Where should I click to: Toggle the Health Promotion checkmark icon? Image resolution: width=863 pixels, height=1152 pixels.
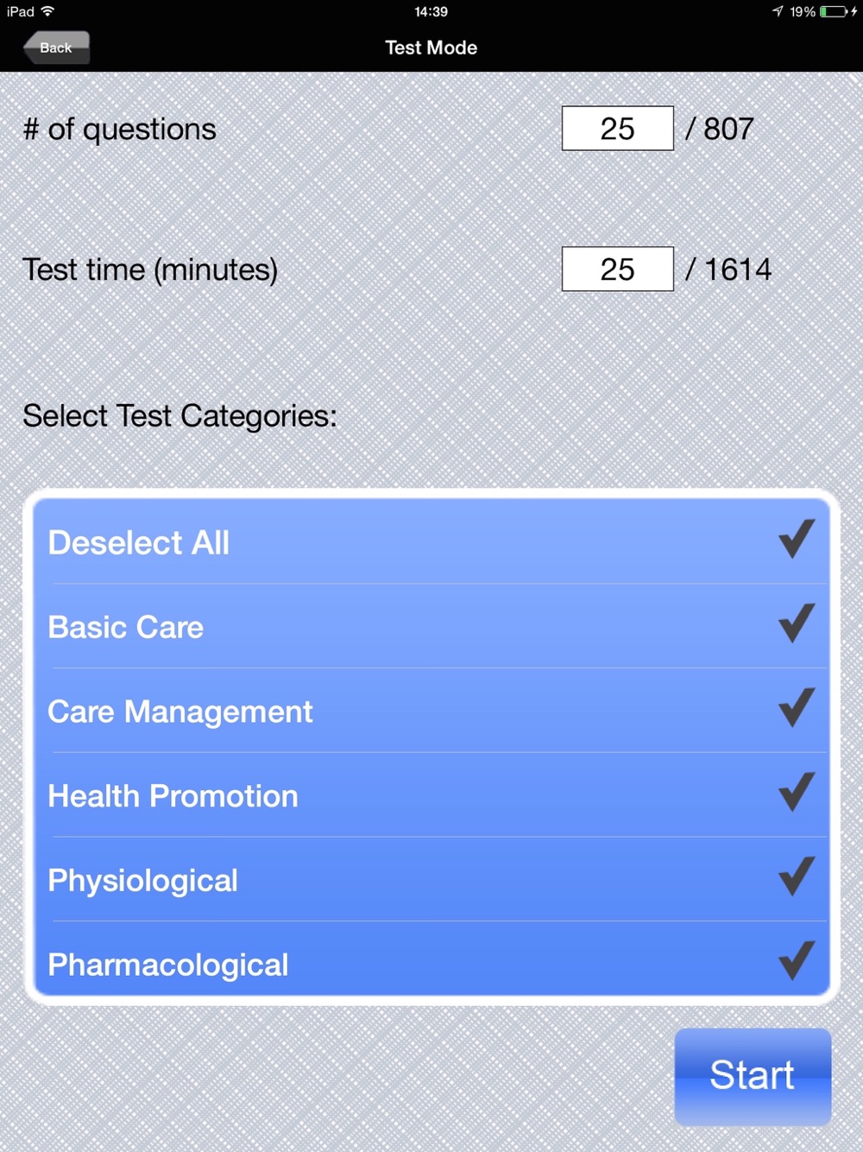[x=796, y=793]
